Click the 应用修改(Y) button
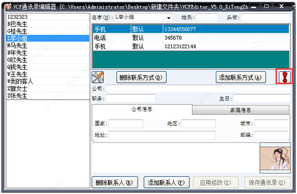The height and width of the screenshot is (194, 297). 216,183
